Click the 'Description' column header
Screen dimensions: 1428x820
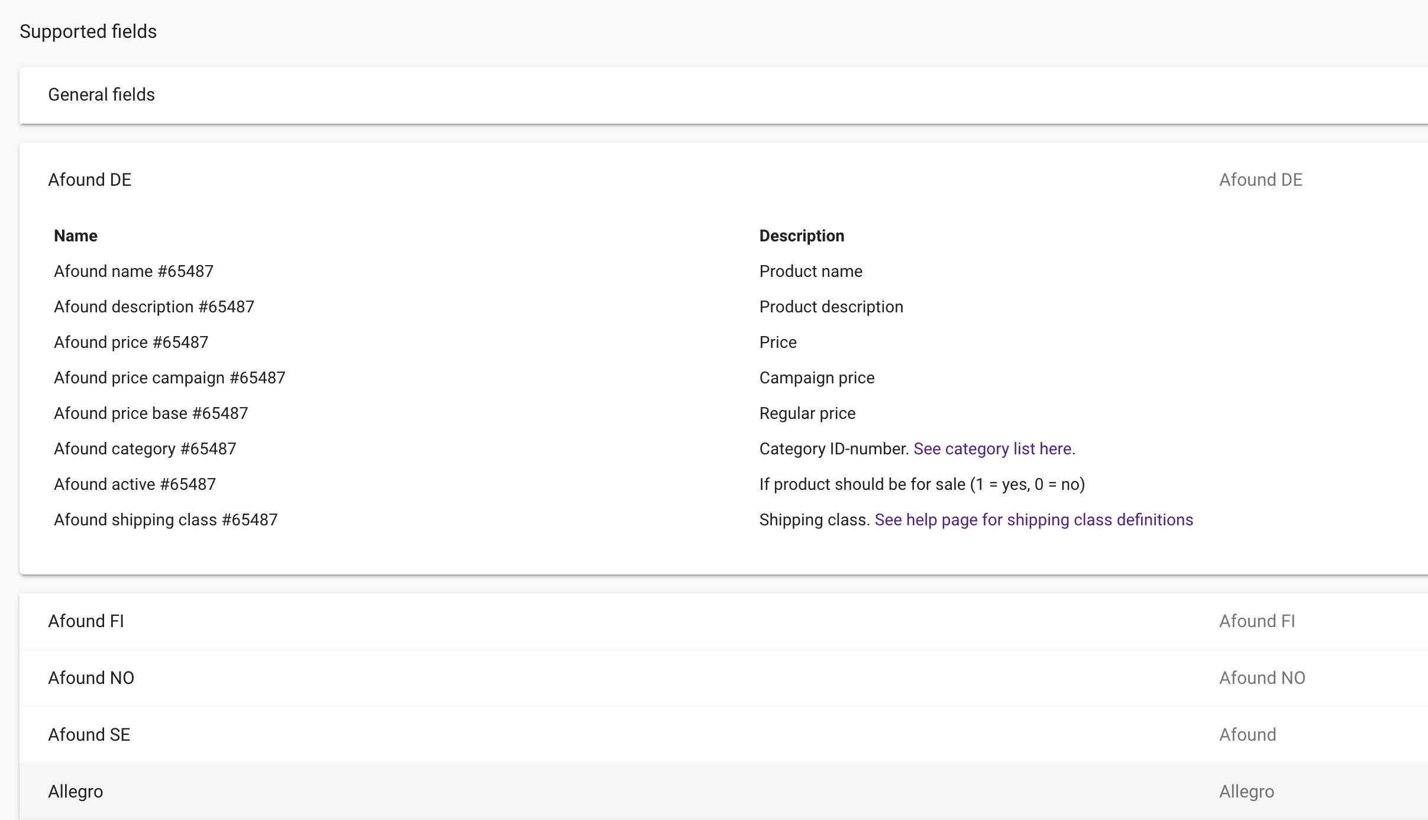click(802, 236)
